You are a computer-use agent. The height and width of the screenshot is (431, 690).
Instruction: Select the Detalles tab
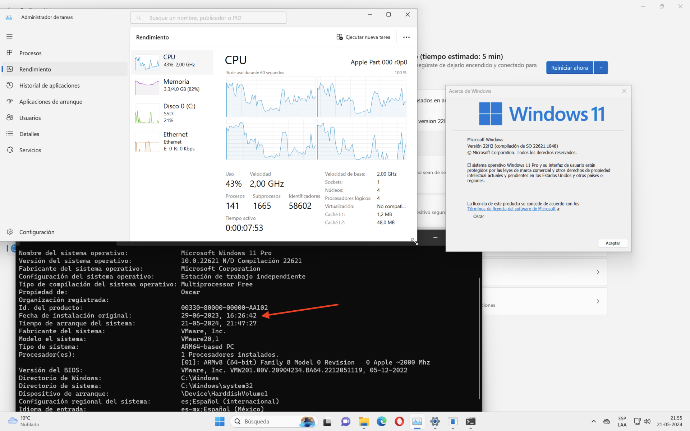click(29, 134)
